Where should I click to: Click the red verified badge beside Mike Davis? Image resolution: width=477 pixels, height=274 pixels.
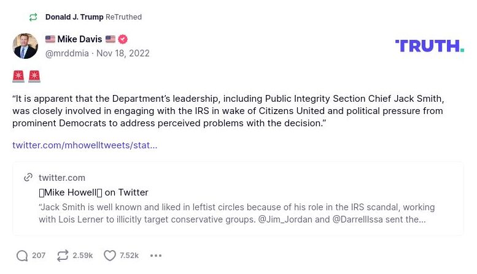point(123,39)
